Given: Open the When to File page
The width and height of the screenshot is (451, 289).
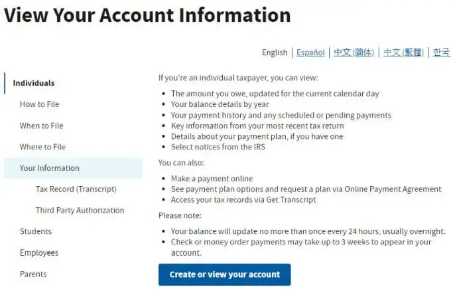Looking at the screenshot, I should [41, 126].
